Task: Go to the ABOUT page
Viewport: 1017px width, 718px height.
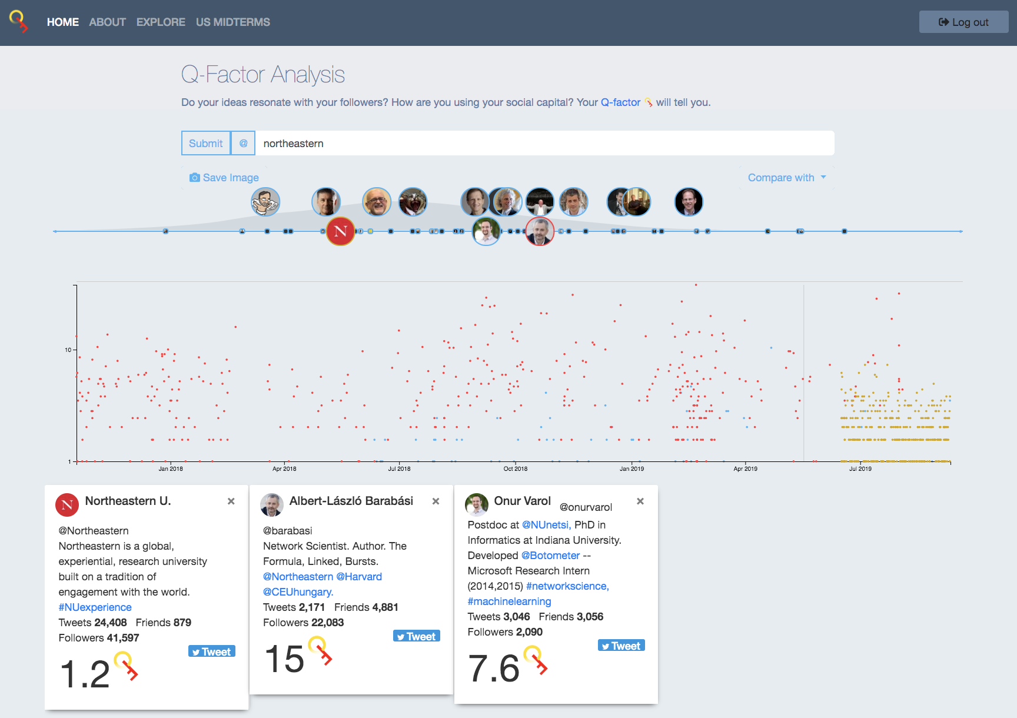Action: [x=108, y=22]
